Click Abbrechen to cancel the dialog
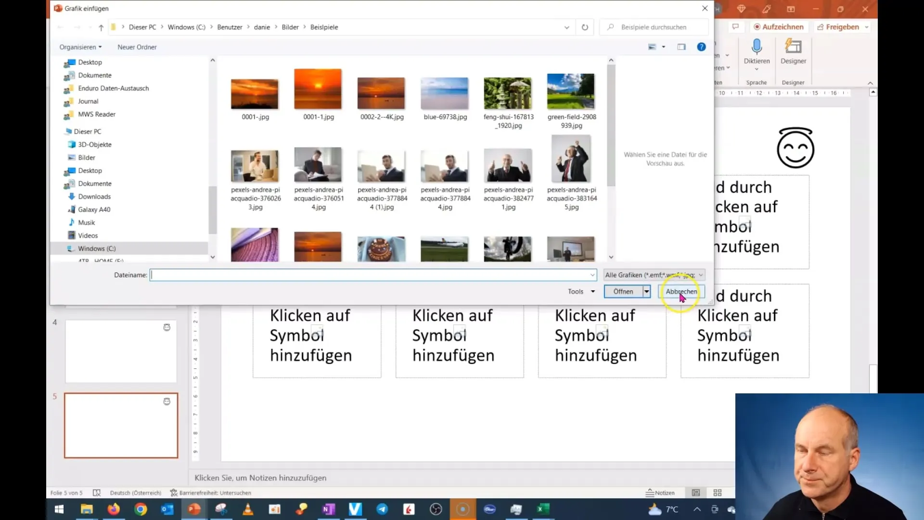 tap(682, 291)
